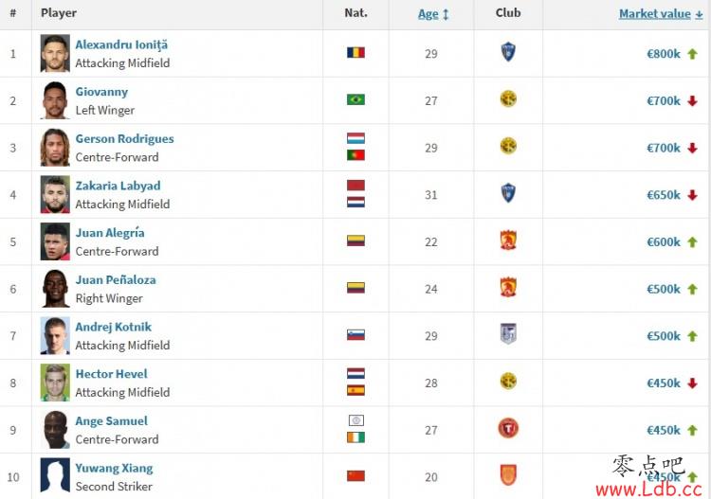The height and width of the screenshot is (499, 711).
Task: Click Yuwang Xiang's placeholder silhouette photo
Action: 55,475
